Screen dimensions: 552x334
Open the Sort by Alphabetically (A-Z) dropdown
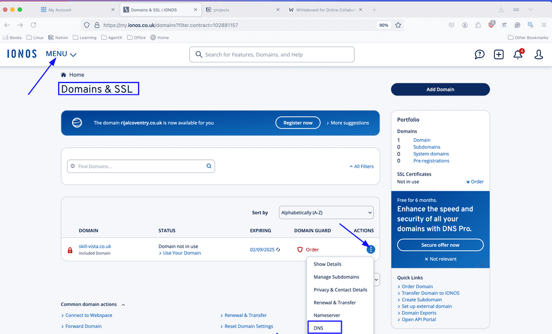(326, 213)
